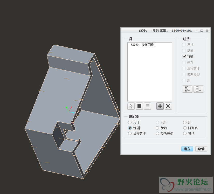This screenshot has width=214, height=194.
Task: Close the 族项 dialog
Action: 207,31
